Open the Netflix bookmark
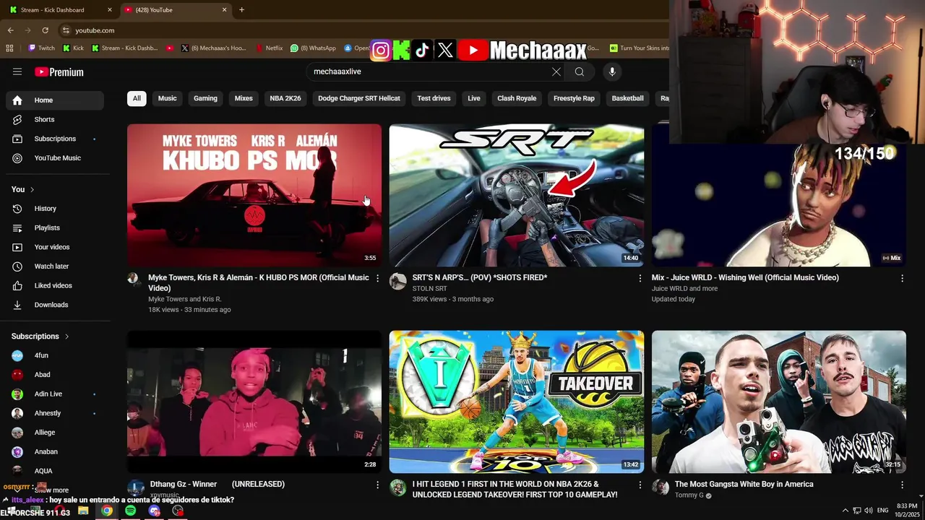The width and height of the screenshot is (925, 520). pos(270,48)
